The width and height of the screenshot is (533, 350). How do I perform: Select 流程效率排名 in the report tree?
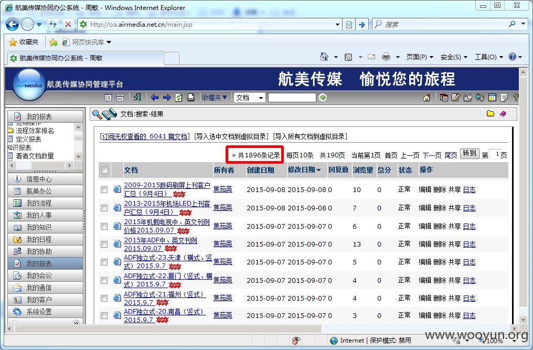point(35,131)
